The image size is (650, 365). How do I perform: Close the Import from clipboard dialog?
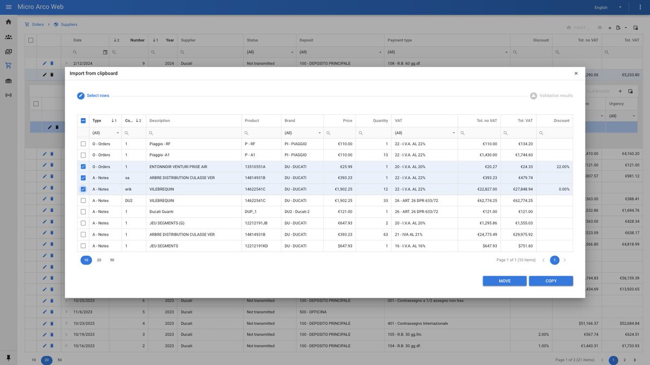[x=576, y=73]
